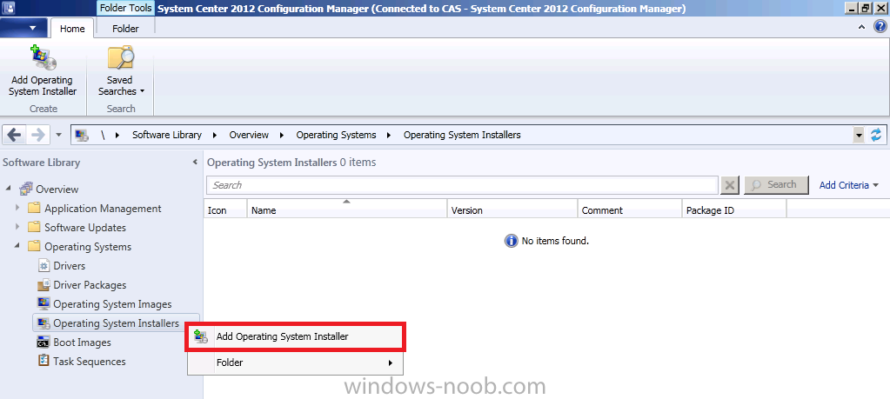This screenshot has height=399, width=890.
Task: Open the blue application menu dropdown
Action: (x=23, y=28)
